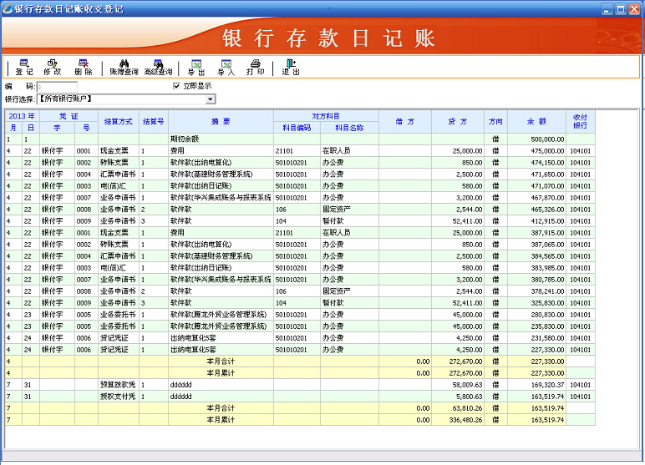Click balance 471,650.00 in 软件款(基建财务管理系统) row

537,174
